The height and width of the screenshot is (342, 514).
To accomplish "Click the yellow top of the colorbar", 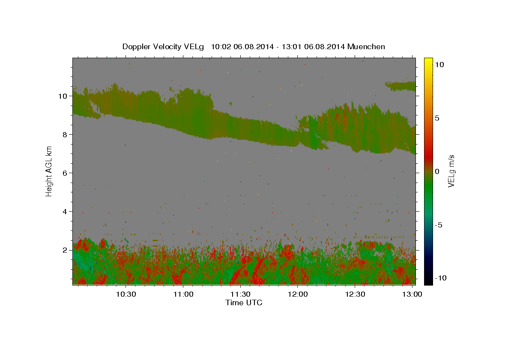I will click(428, 62).
